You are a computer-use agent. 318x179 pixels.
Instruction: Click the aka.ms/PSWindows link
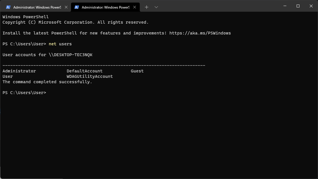pos(200,33)
